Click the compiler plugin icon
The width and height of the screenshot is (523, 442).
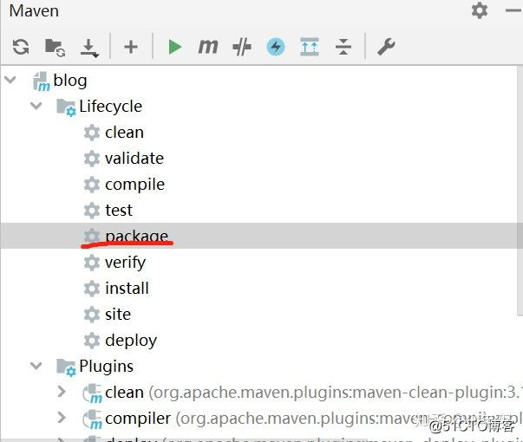coord(93,419)
